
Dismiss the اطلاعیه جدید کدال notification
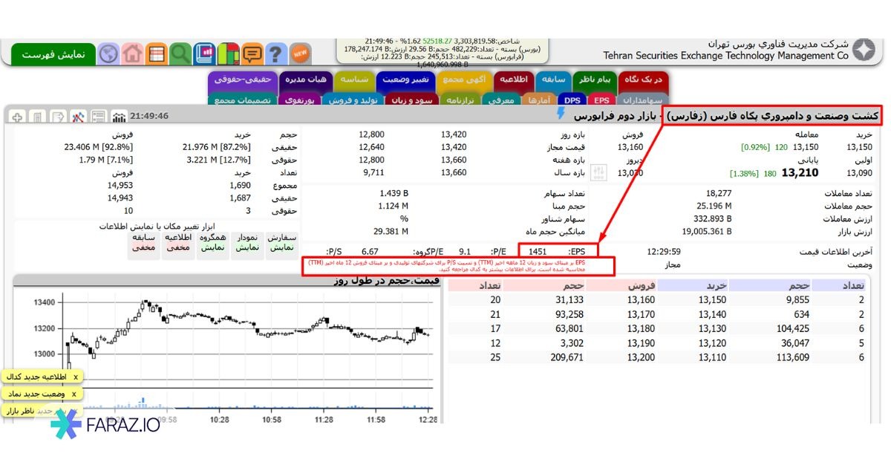click(x=75, y=377)
